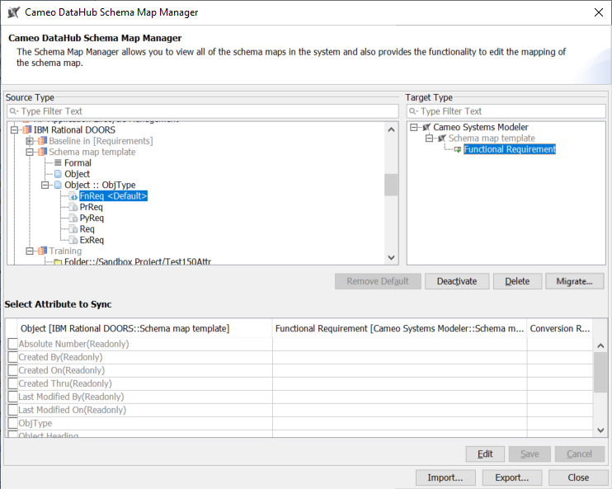
Task: Click the Object [IBM Rational DOORS] column header
Action: (145, 328)
